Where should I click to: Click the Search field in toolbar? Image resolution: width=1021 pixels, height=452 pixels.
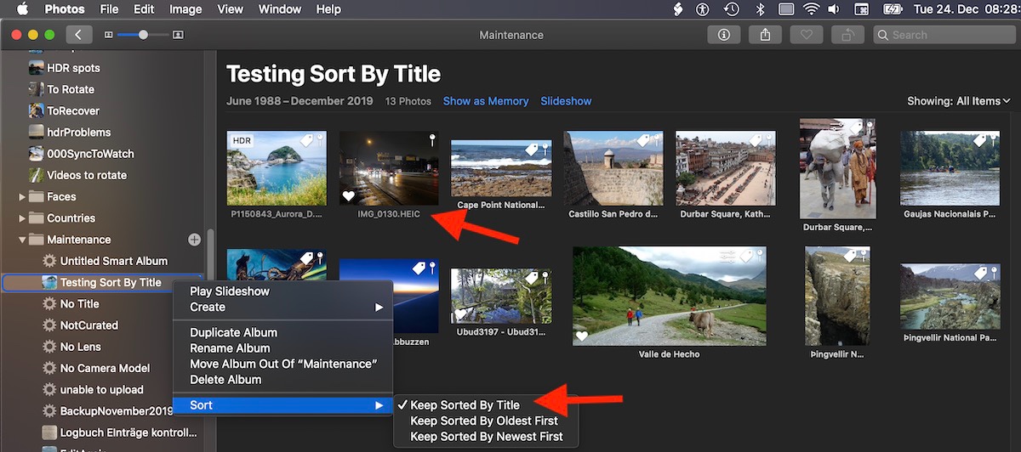943,35
